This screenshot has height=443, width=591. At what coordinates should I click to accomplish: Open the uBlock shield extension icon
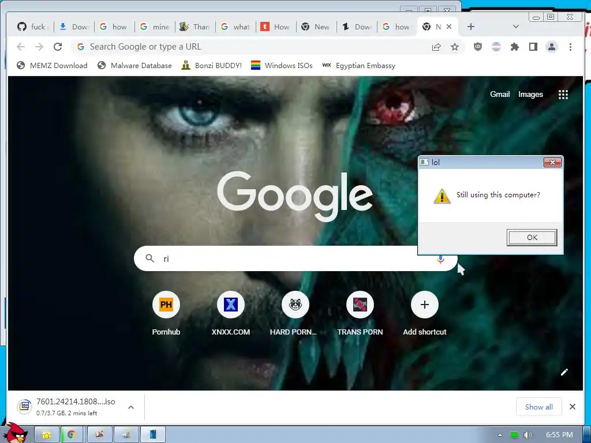point(477,47)
